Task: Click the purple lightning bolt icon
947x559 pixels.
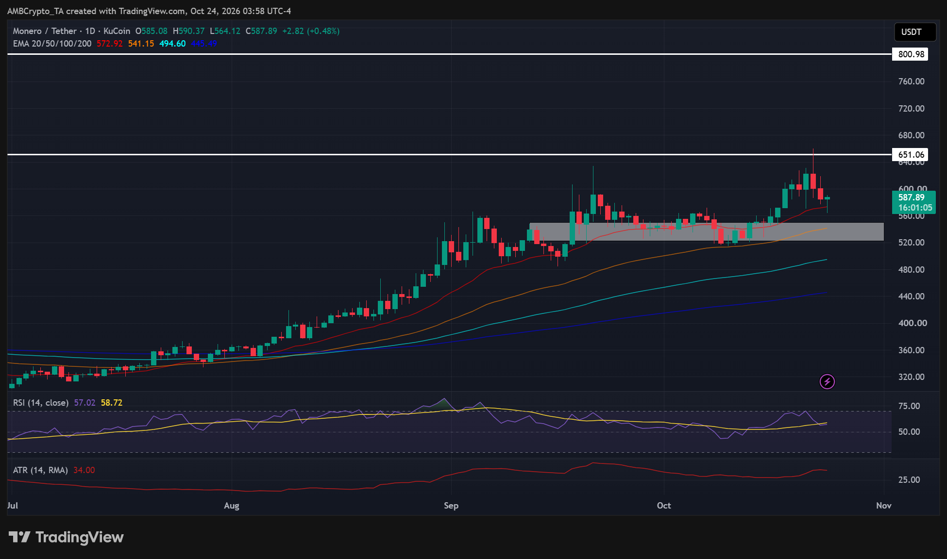Action: tap(827, 382)
